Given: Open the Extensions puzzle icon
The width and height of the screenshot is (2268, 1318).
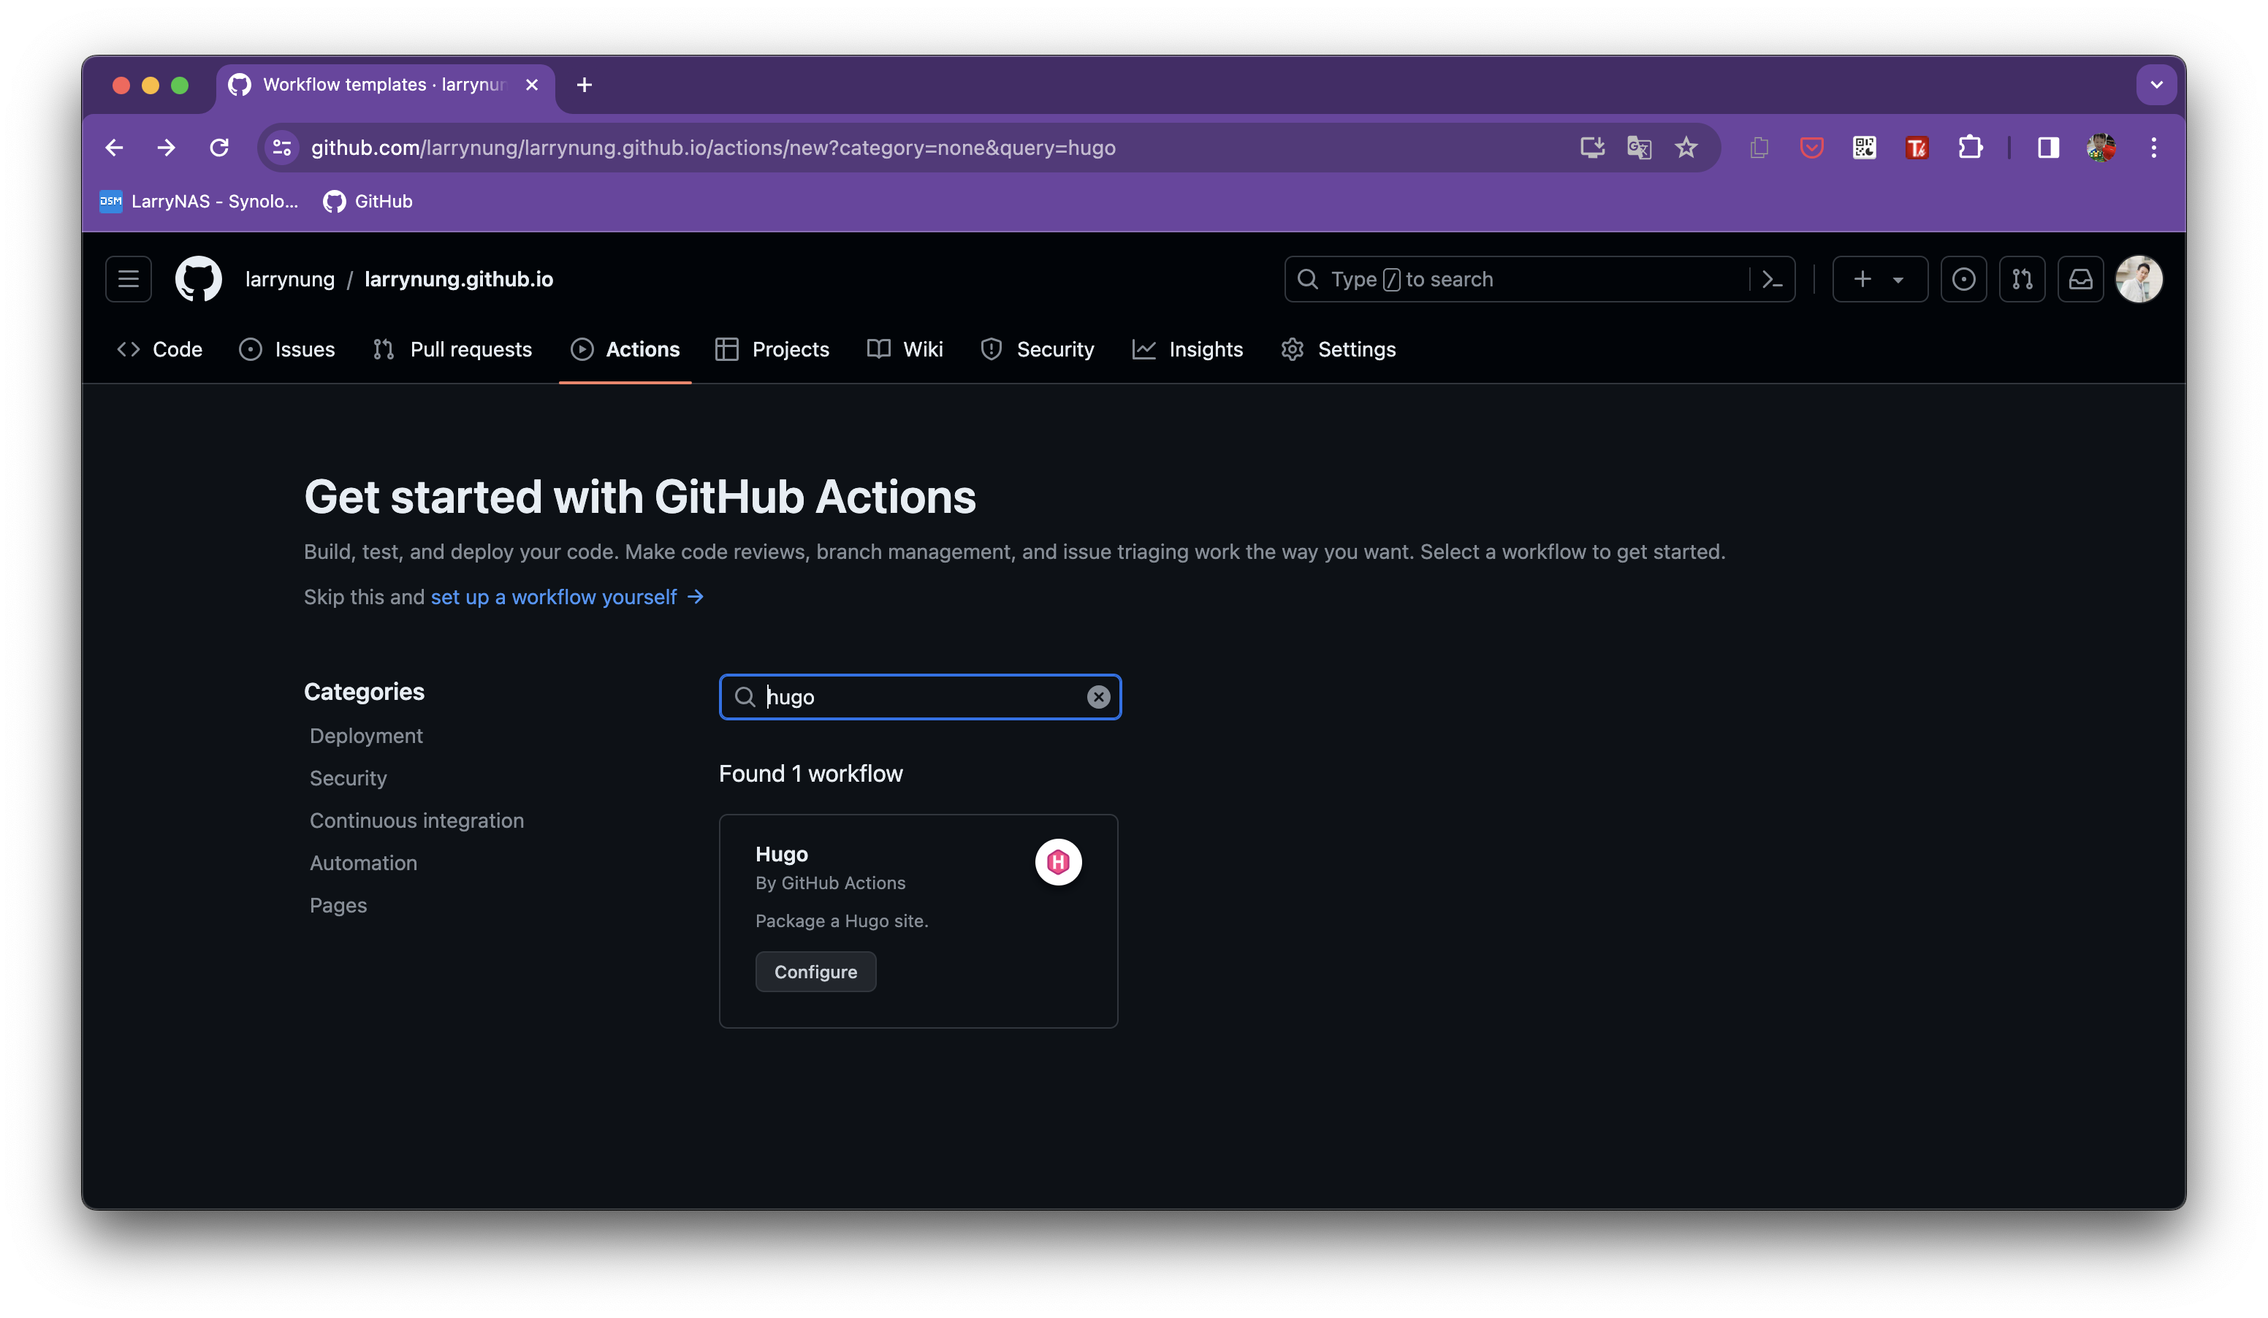Looking at the screenshot, I should click(x=1970, y=148).
